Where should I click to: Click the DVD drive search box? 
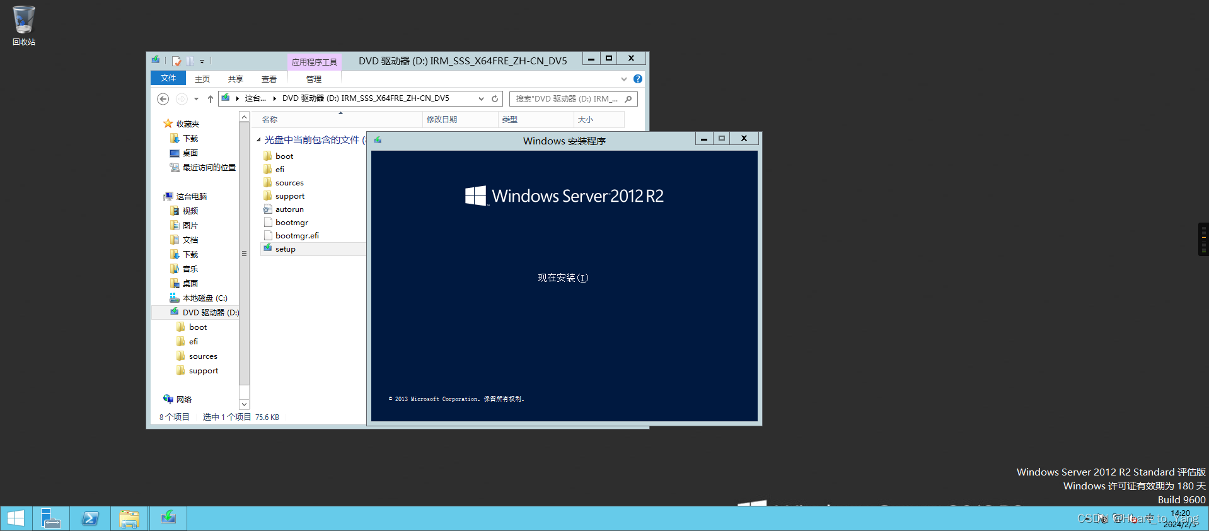click(567, 98)
